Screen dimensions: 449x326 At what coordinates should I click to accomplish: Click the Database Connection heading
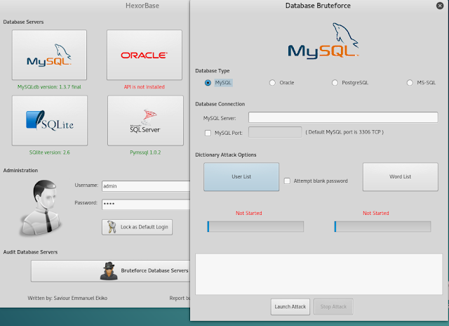tap(220, 104)
